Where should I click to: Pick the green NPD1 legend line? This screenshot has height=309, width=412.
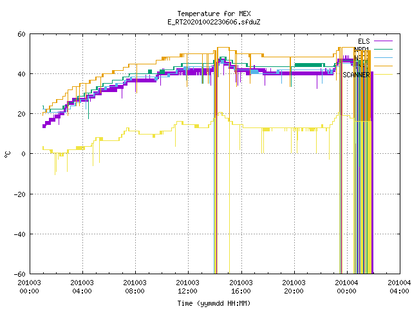[x=383, y=49]
